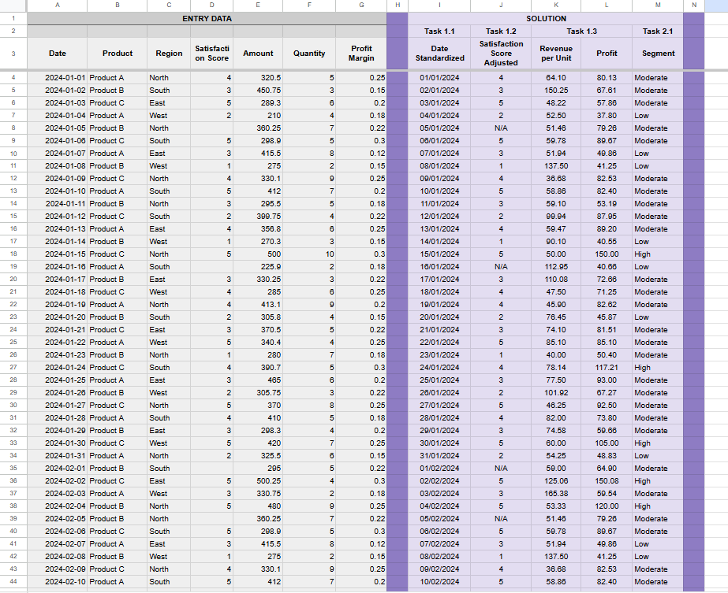Click Revenue per Unit value 165.38
The image size is (728, 593).
click(x=556, y=493)
